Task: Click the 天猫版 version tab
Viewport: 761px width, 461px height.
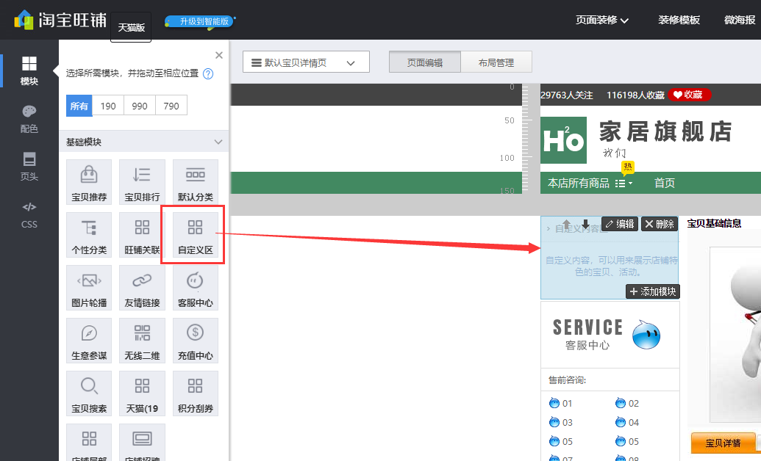Action: point(131,27)
